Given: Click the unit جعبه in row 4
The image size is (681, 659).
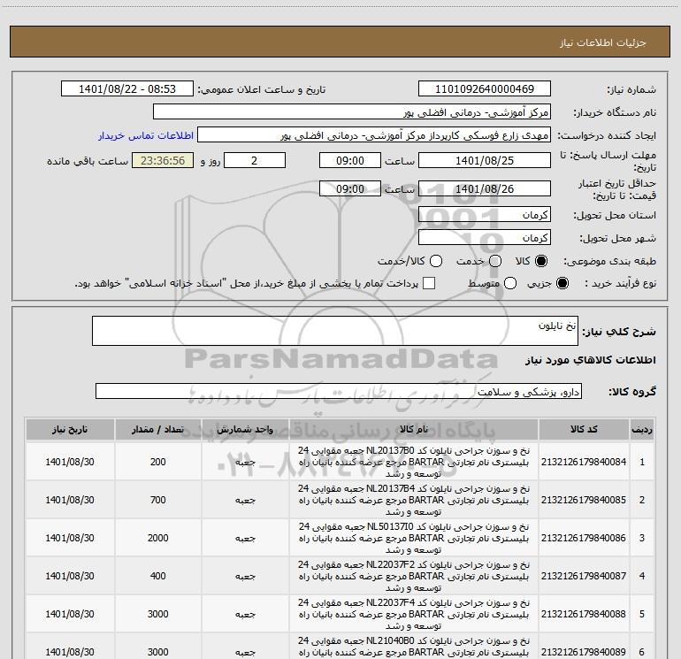Looking at the screenshot, I should [245, 577].
